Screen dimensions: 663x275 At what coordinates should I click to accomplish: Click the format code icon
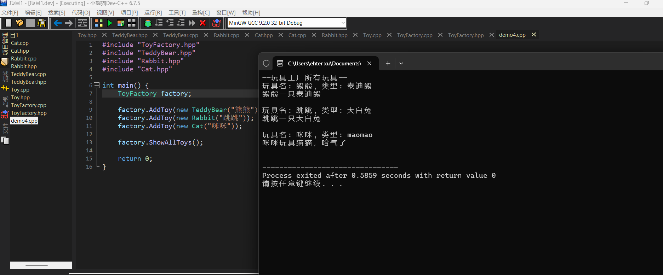point(82,23)
